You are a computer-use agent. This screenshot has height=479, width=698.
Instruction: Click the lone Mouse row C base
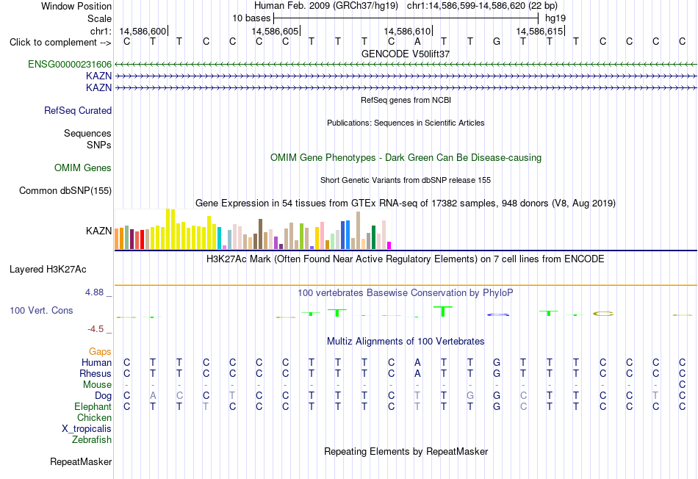pos(682,384)
